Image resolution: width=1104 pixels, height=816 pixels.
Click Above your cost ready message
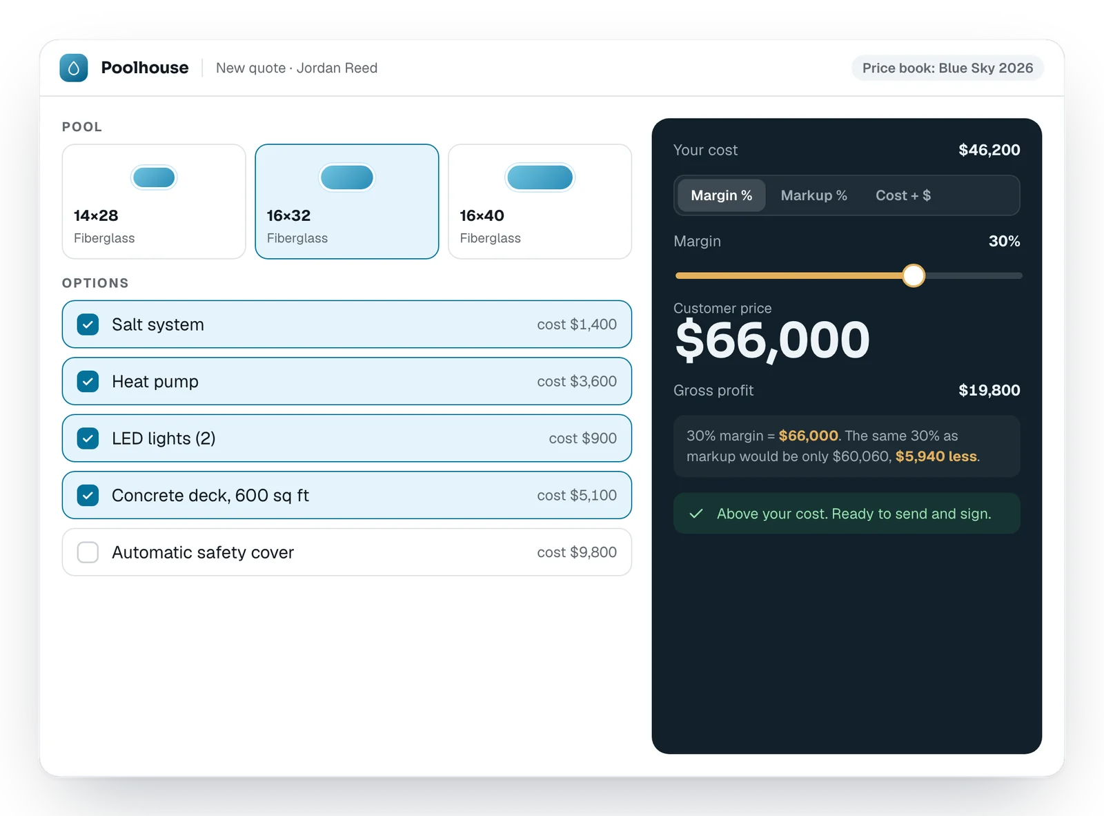[847, 513]
